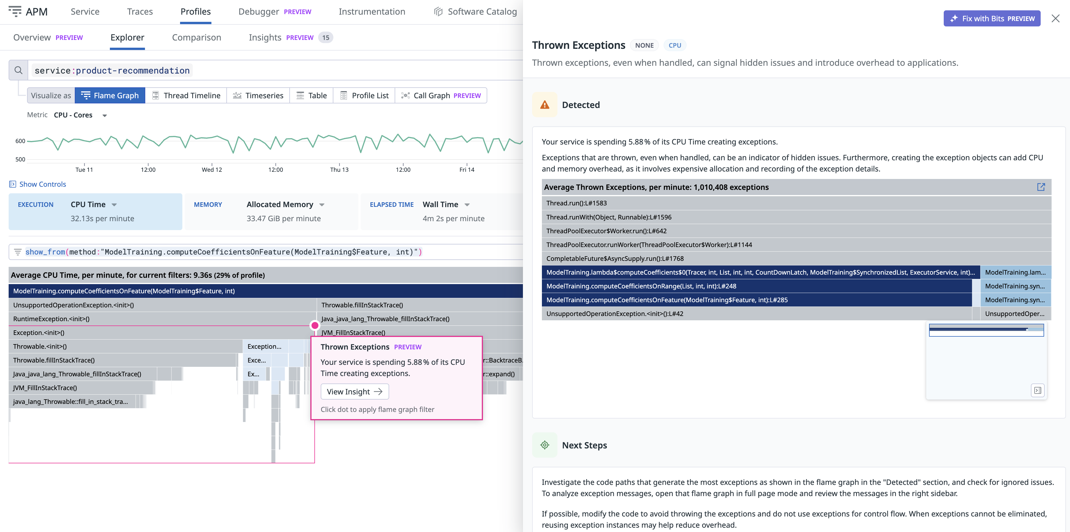Screen dimensions: 1070x532
Task: Collapse the minimap panel icon
Action: (x=1037, y=390)
